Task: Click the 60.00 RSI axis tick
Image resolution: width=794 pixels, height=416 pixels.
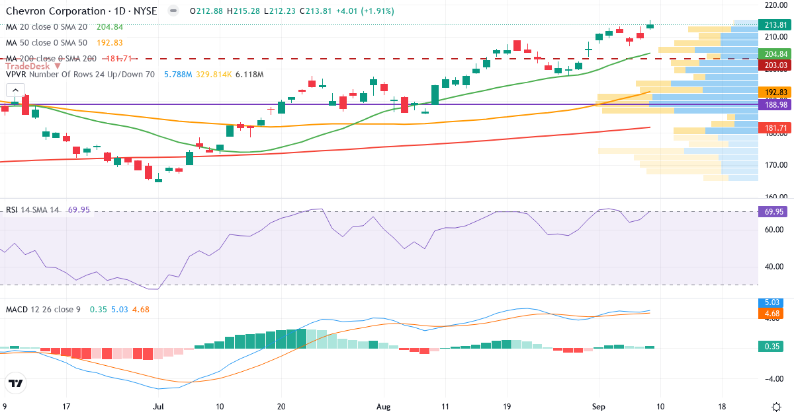Action: point(775,230)
